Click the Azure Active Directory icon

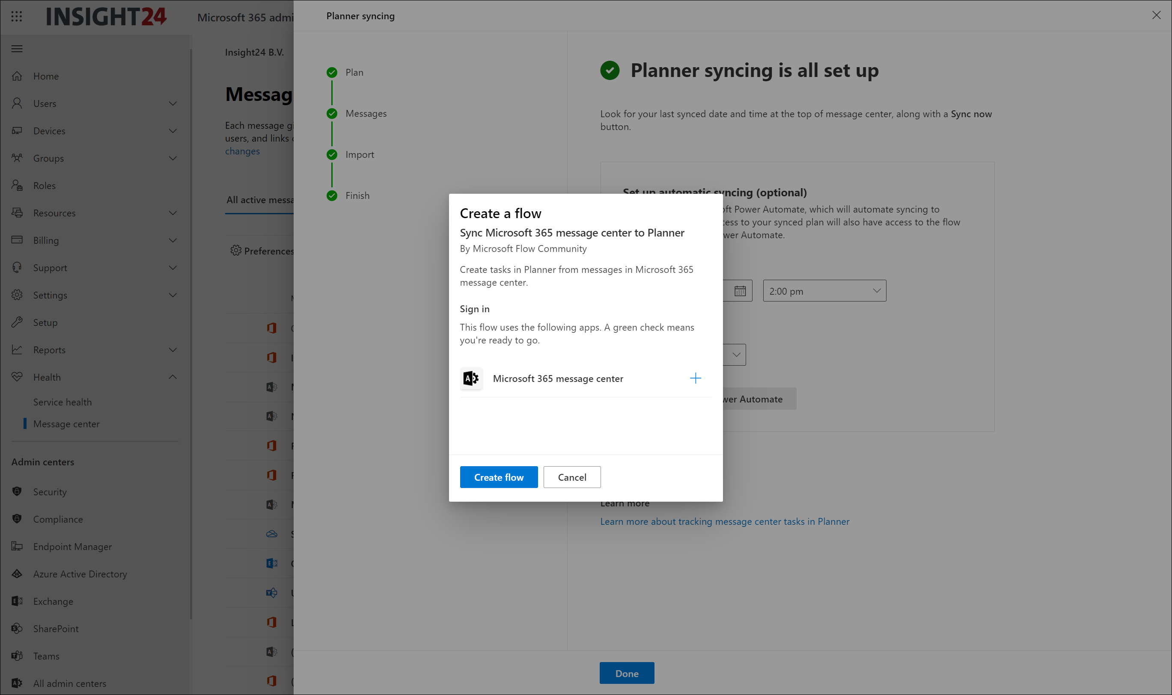pos(17,574)
